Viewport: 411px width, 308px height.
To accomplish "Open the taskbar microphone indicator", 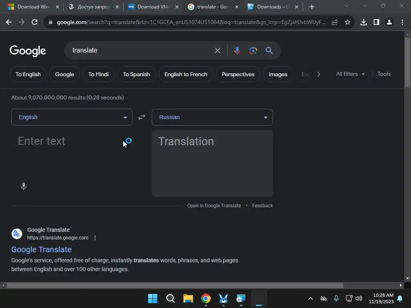I will pos(336,298).
